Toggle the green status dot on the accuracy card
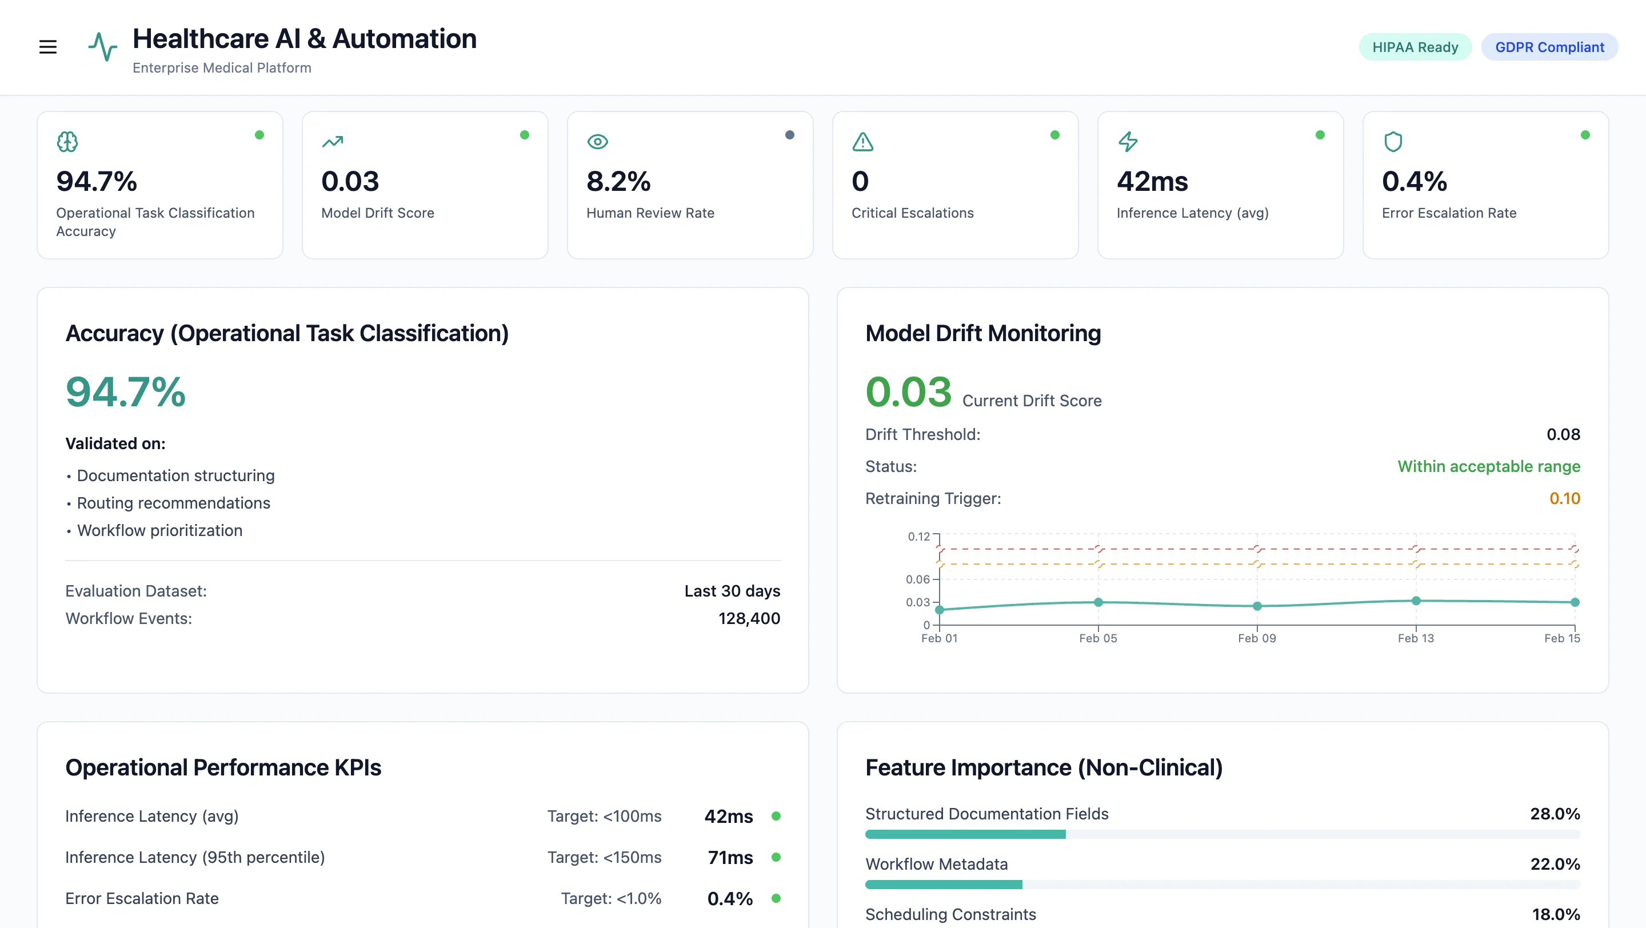Screen dimensions: 1646x928 [x=259, y=134]
